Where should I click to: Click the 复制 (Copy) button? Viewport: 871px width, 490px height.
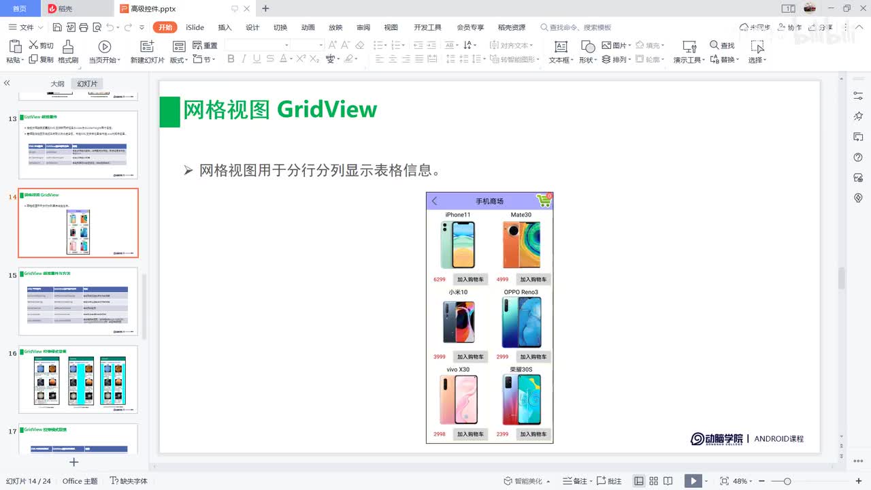[41, 59]
